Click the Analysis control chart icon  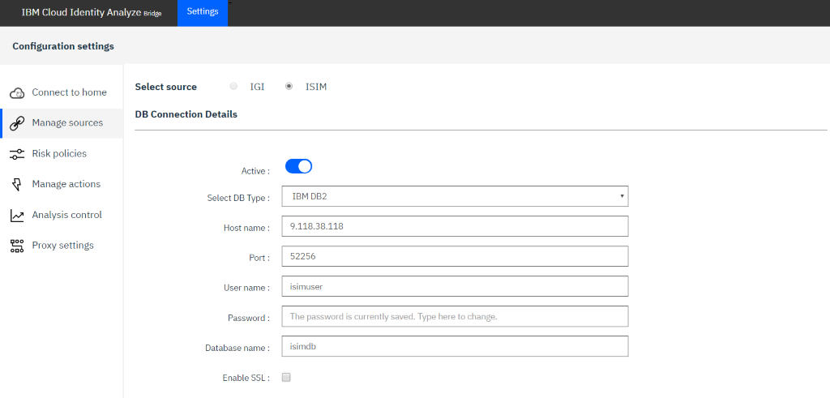pyautogui.click(x=18, y=216)
